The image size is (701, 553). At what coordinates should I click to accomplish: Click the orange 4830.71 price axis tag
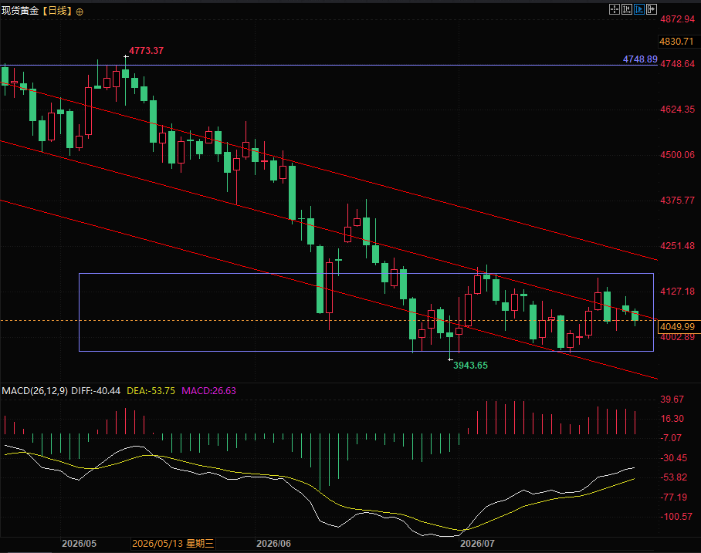point(676,42)
